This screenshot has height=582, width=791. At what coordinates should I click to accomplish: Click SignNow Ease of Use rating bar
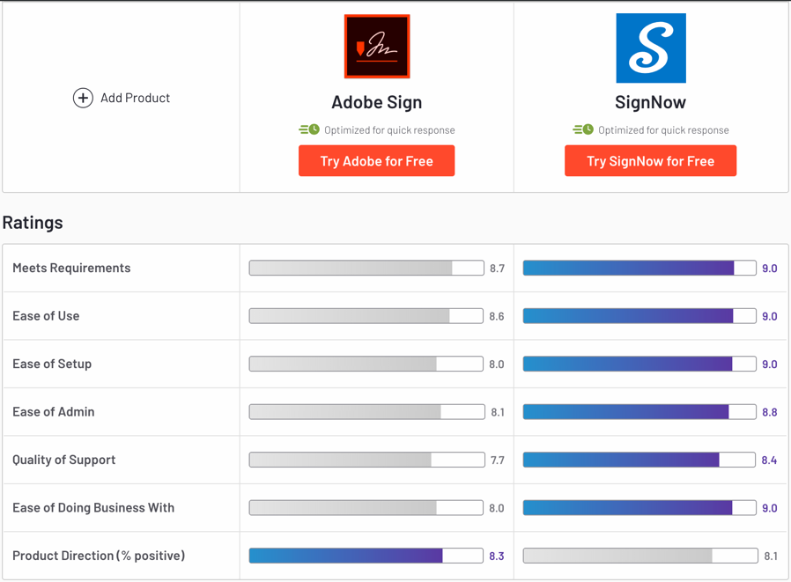639,316
